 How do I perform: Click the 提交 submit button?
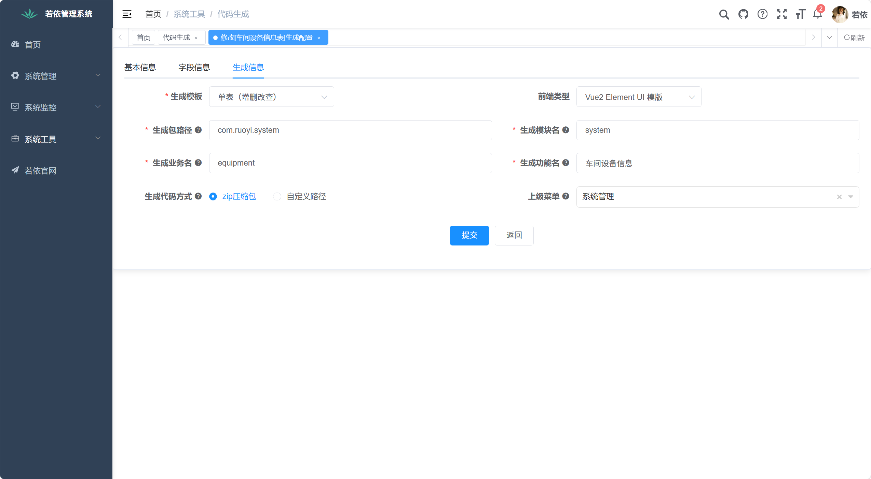tap(469, 235)
